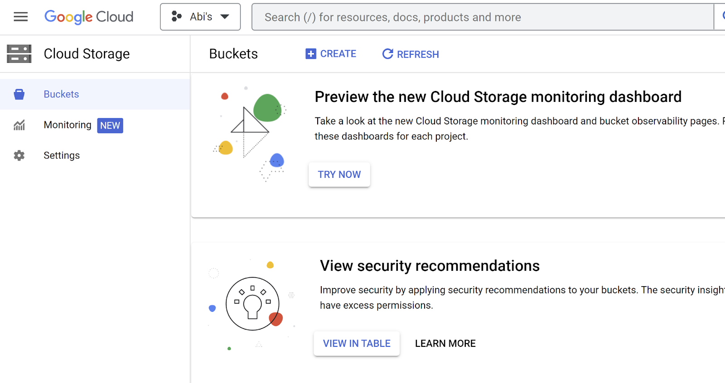Open the navigation hamburger menu
The width and height of the screenshot is (725, 383).
click(20, 16)
